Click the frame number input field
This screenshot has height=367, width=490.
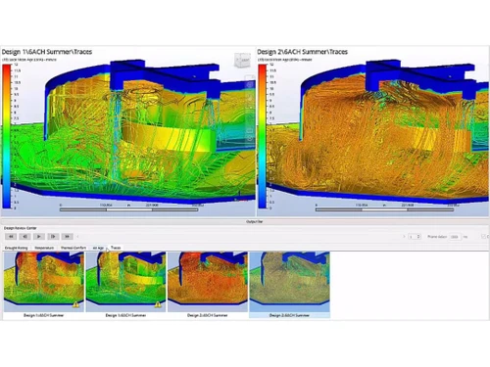(x=413, y=237)
